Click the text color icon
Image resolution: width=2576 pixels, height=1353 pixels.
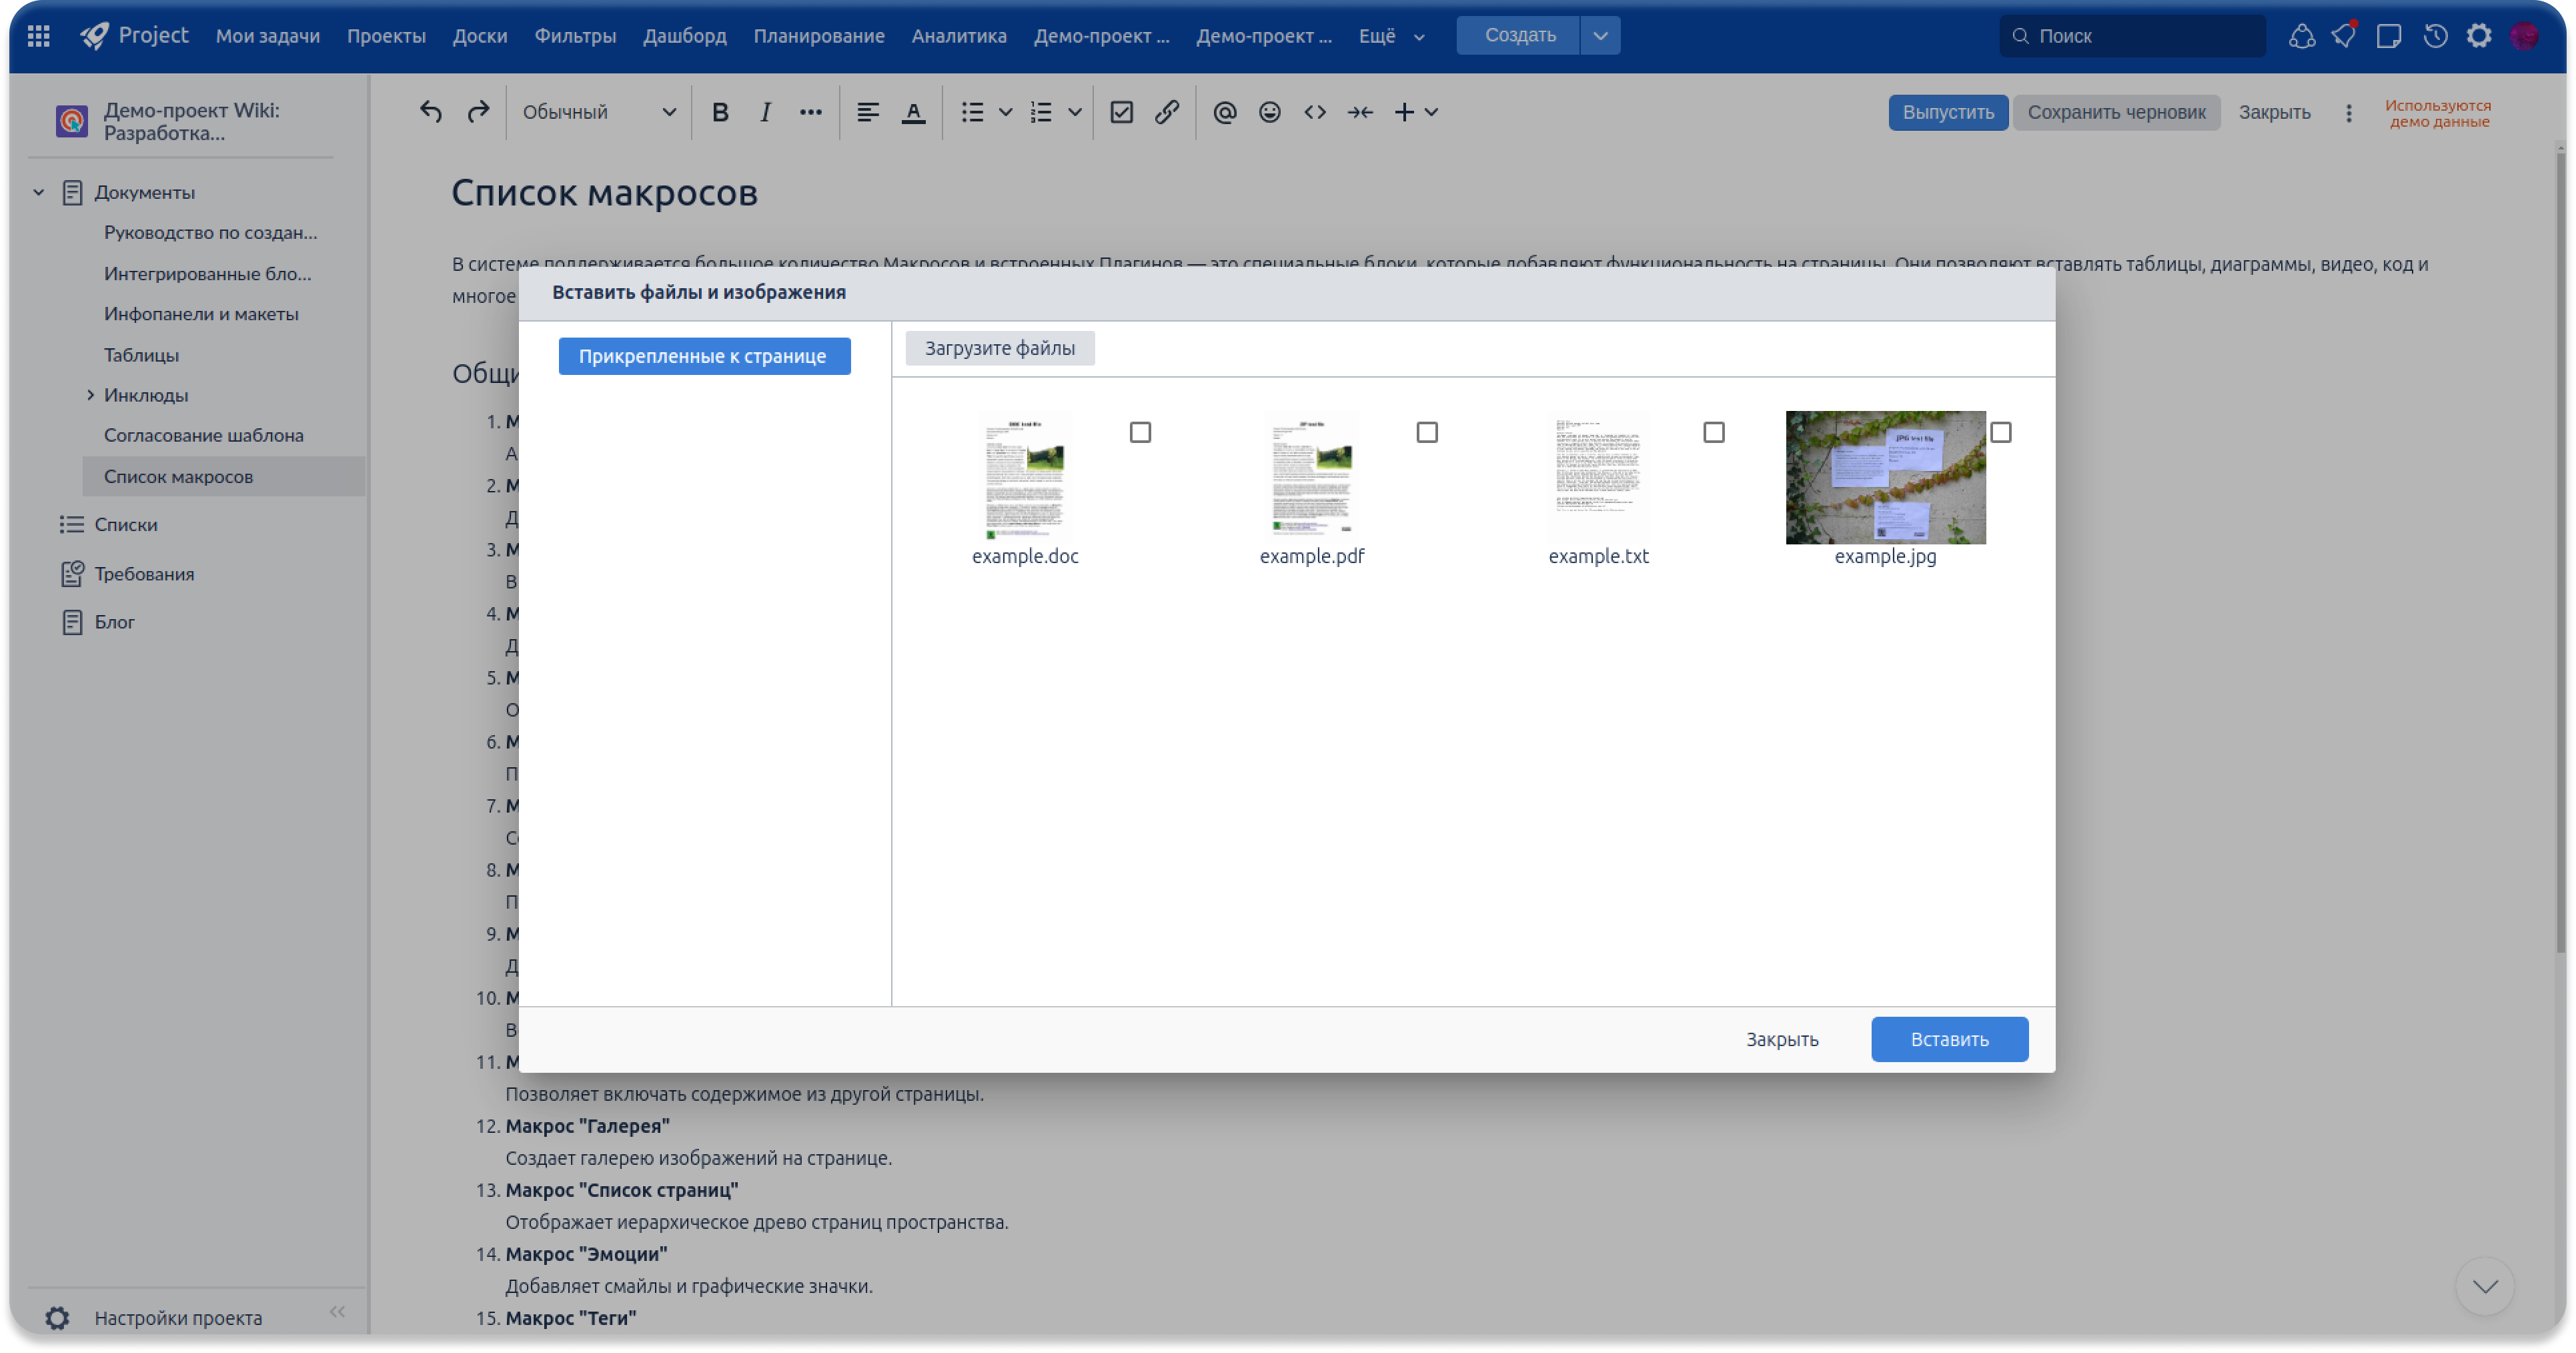pyautogui.click(x=912, y=112)
